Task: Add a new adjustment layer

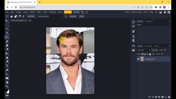Action: (x=159, y=97)
